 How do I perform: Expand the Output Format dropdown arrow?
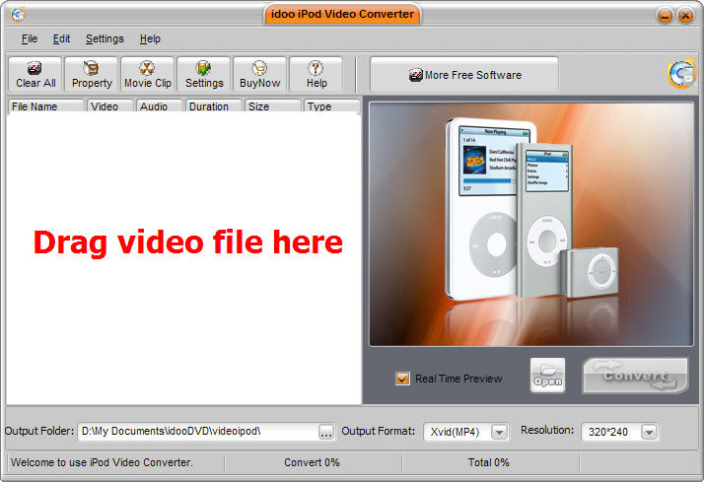coord(499,432)
